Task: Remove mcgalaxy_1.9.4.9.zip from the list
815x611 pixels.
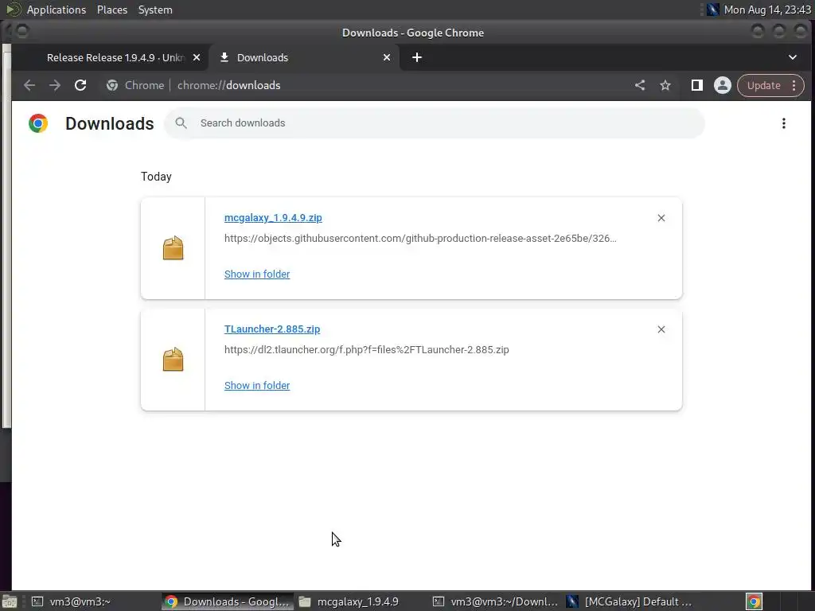Action: tap(661, 218)
